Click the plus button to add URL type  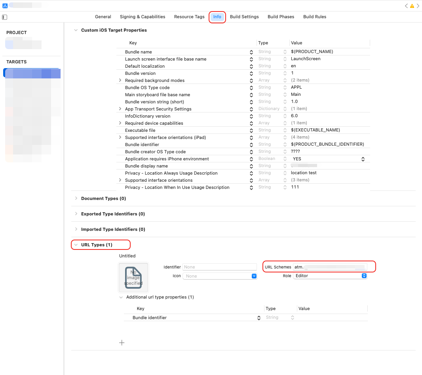pos(122,343)
